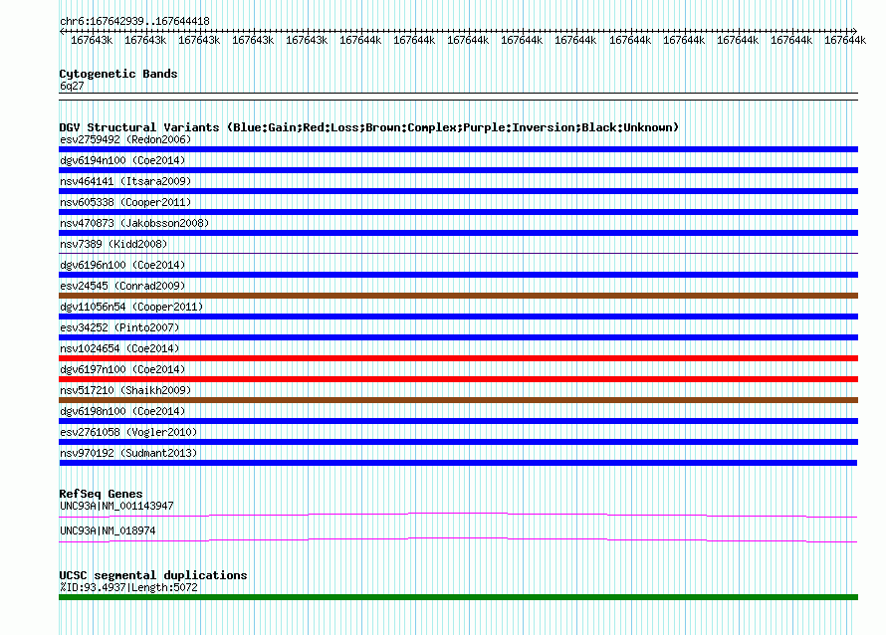Click the esv2759492 (Redon2006) variant label
886x635 pixels.
click(125, 139)
